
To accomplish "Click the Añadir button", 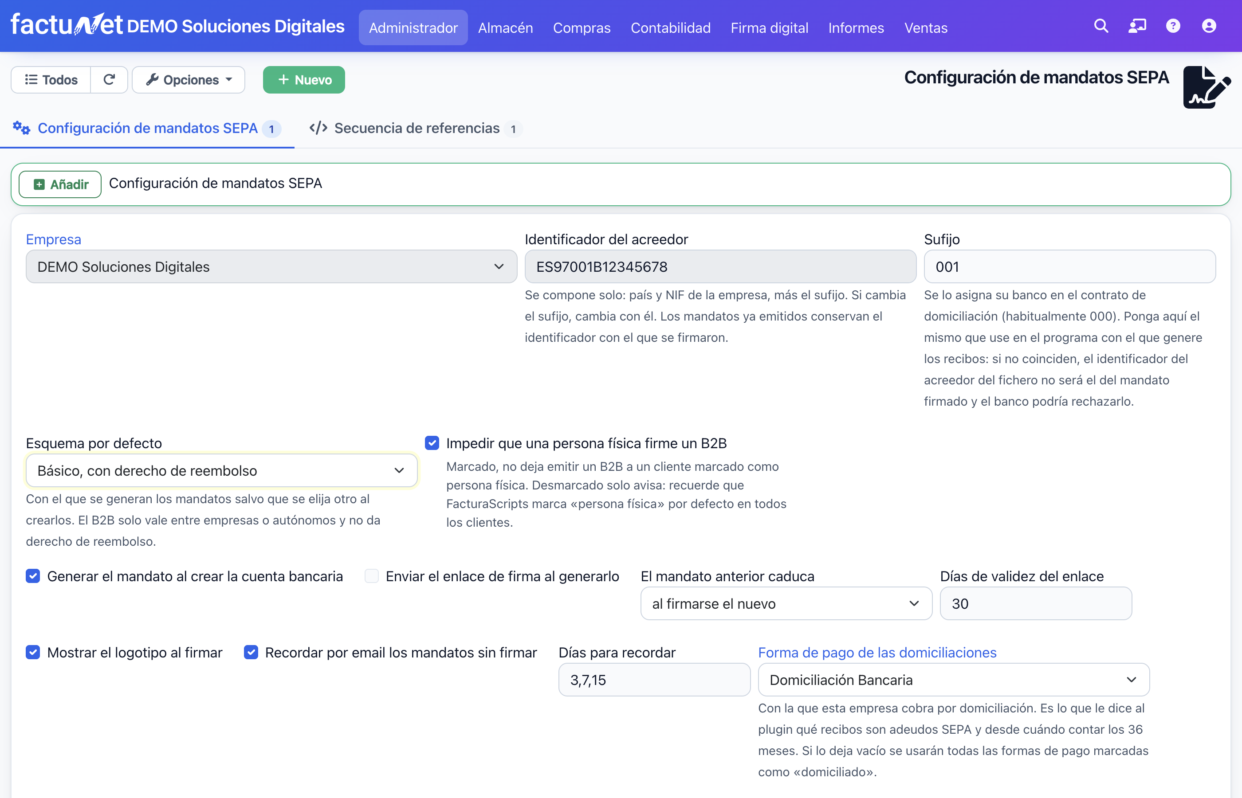I will click(60, 184).
